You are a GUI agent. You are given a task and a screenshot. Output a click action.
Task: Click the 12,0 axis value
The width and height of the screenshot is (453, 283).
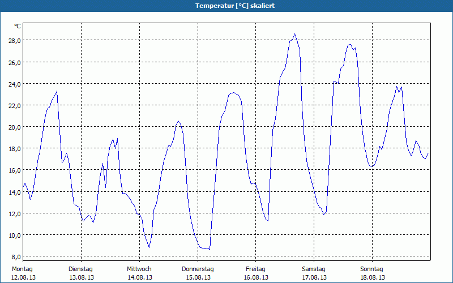(15, 214)
